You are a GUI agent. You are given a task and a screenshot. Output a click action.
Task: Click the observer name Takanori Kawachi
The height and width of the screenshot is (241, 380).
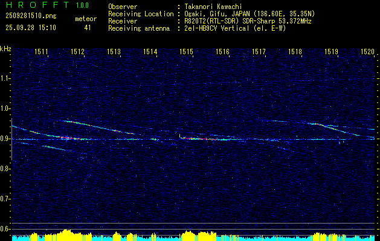coord(213,7)
